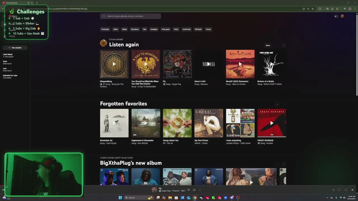
Task: Open Songs About You EP thumbnail
Action: click(177, 123)
